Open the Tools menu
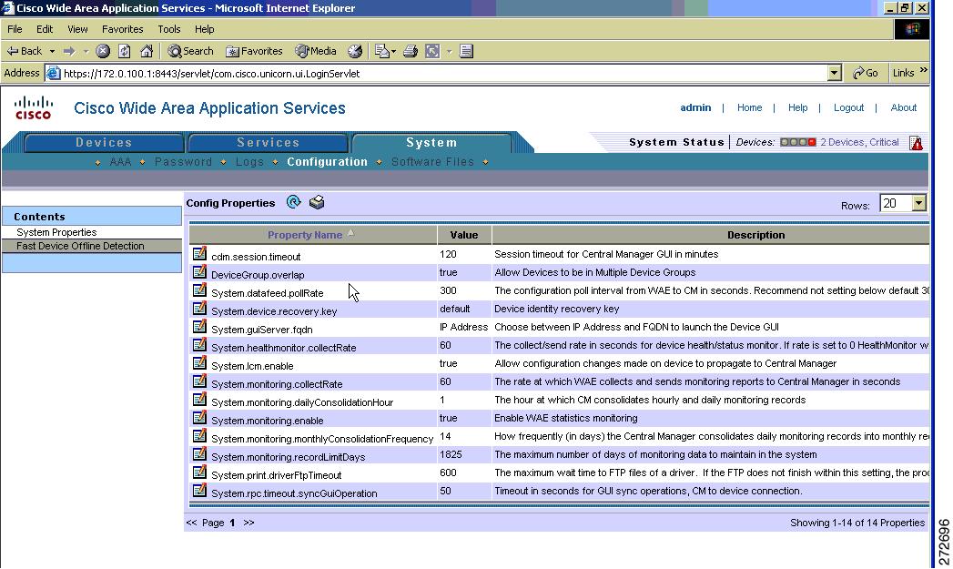Image resolution: width=953 pixels, height=569 pixels. click(169, 28)
